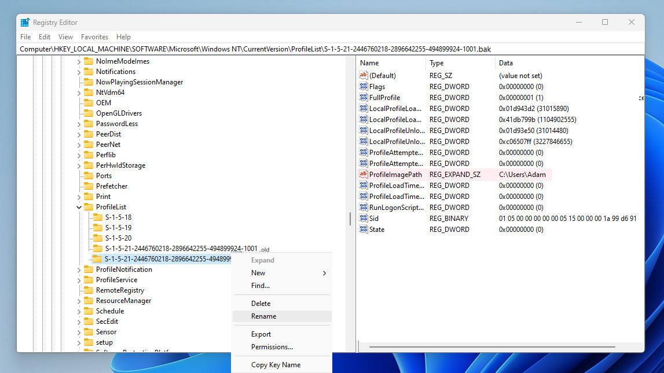
Task: Expand the Perflib key
Action: click(79, 155)
